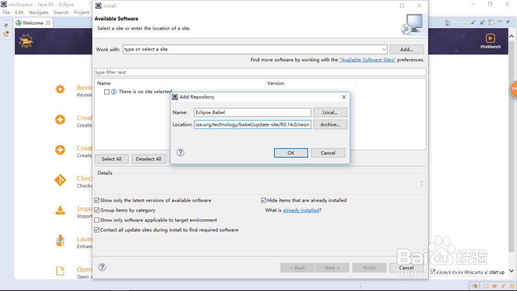Click OK in Add Repository dialog
The width and height of the screenshot is (517, 291).
coord(291,153)
